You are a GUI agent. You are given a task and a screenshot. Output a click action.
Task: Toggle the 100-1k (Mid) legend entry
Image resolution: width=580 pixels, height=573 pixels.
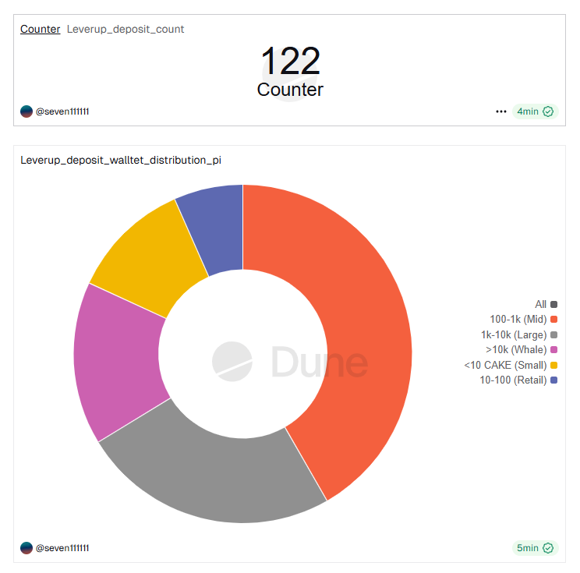coord(523,319)
